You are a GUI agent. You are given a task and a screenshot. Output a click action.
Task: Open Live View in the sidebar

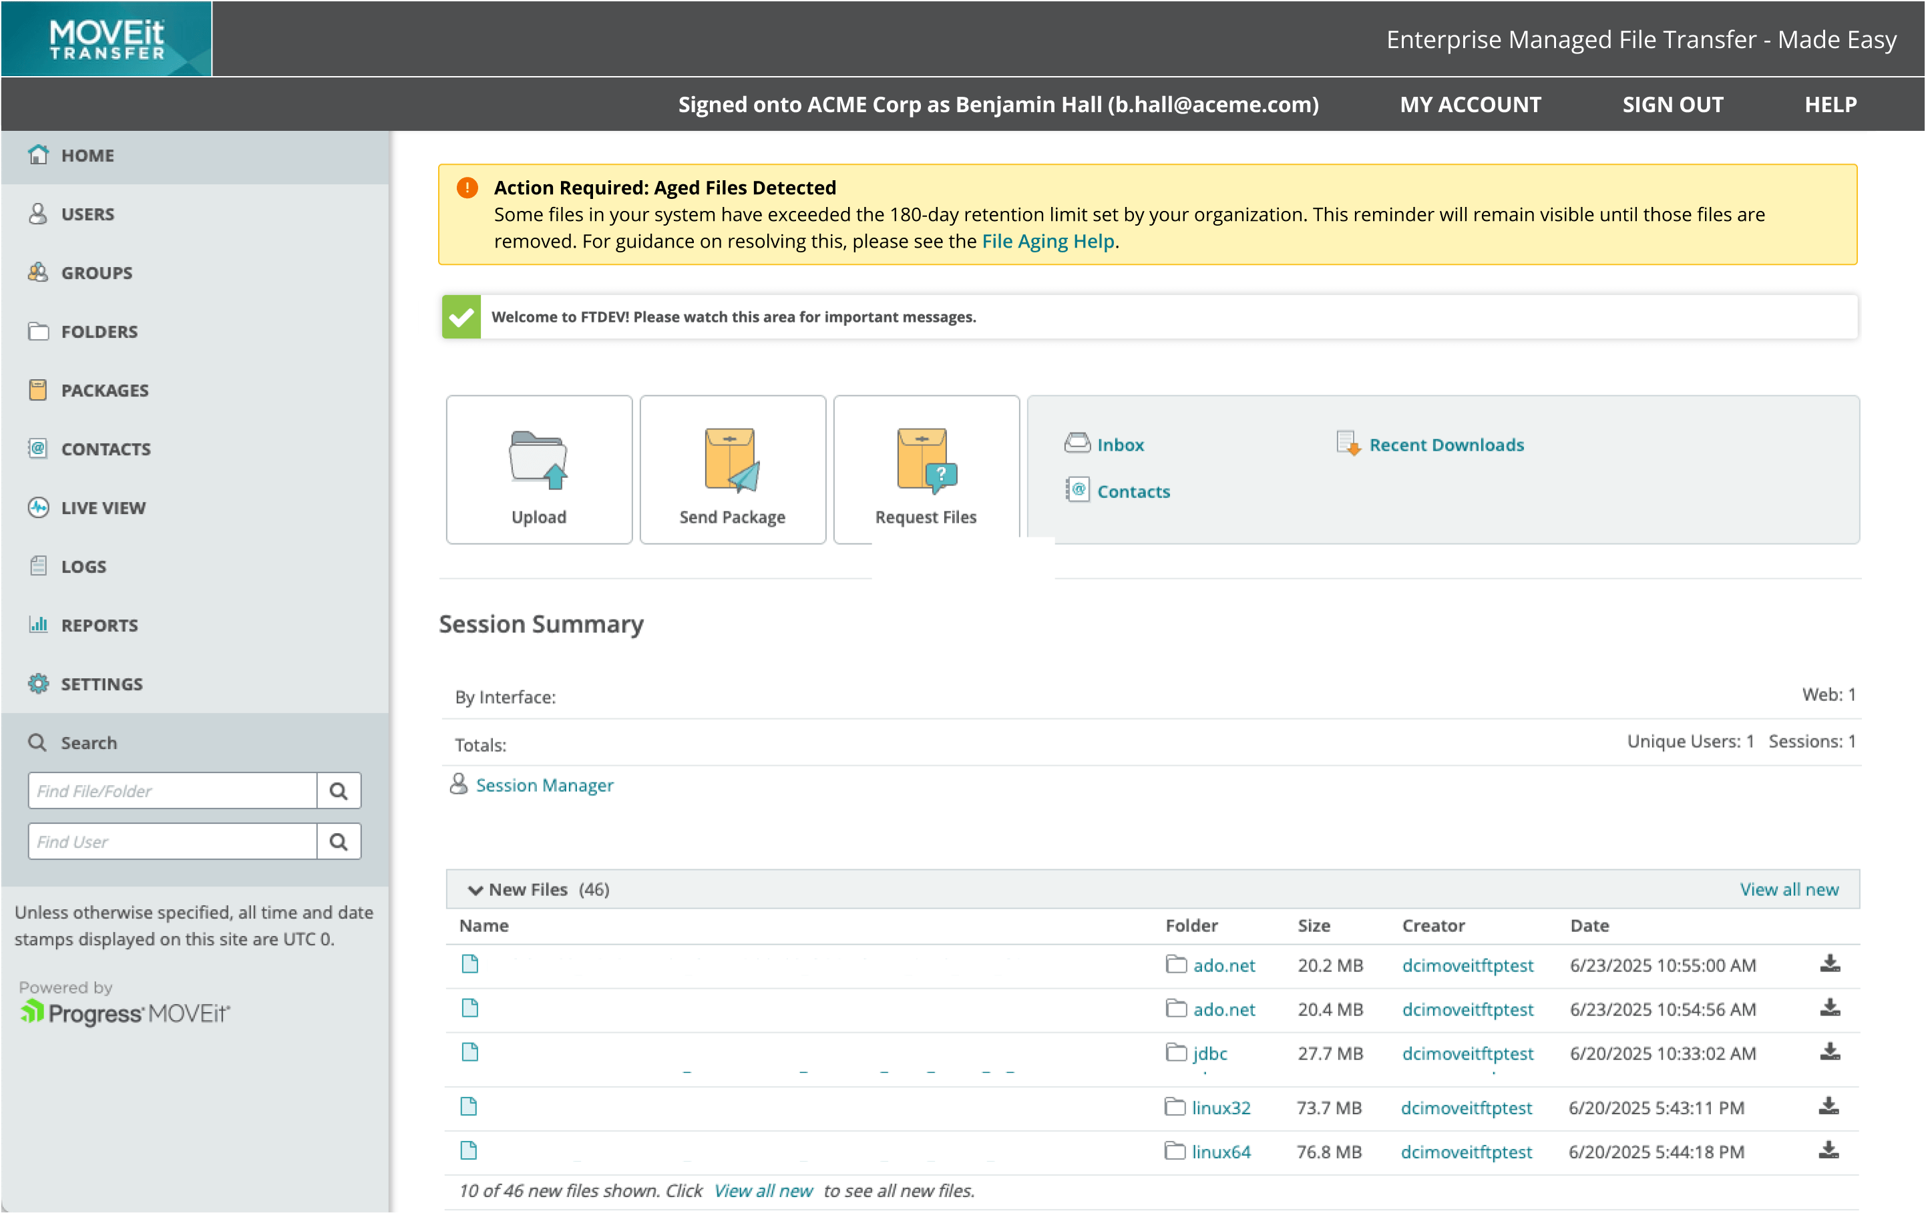coord(103,508)
